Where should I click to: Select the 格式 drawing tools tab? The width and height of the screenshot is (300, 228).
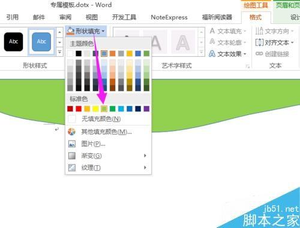tap(256, 17)
